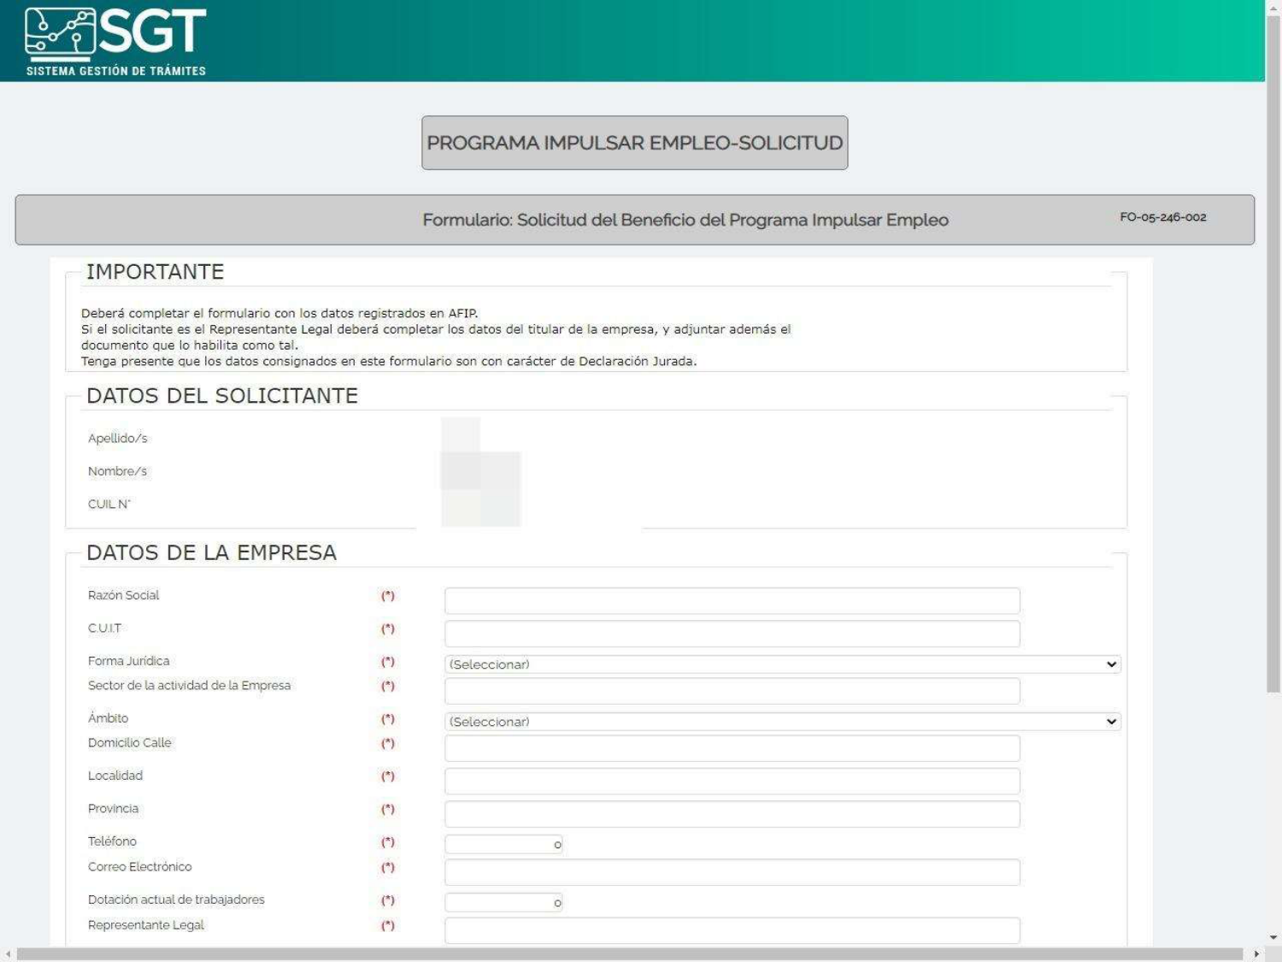Screen dimensions: 1282x962
Task: Click the SGT logo in header
Action: 115,41
